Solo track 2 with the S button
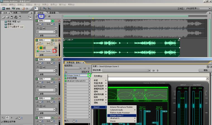Screen dimensions: 212x125 click(56, 40)
